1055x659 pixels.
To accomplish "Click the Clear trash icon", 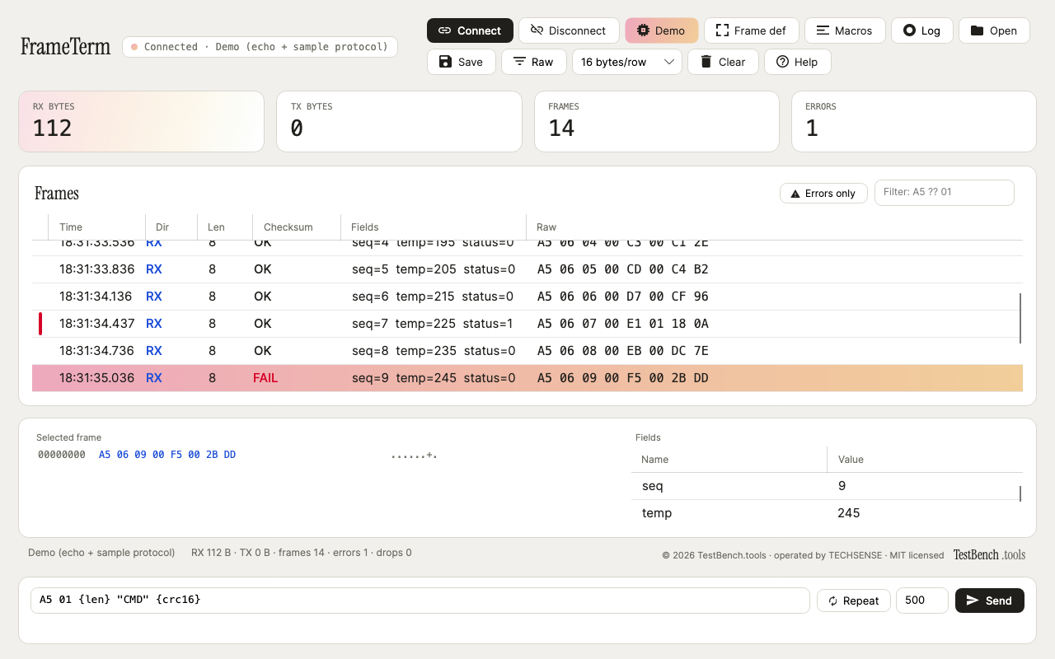I will coord(706,62).
